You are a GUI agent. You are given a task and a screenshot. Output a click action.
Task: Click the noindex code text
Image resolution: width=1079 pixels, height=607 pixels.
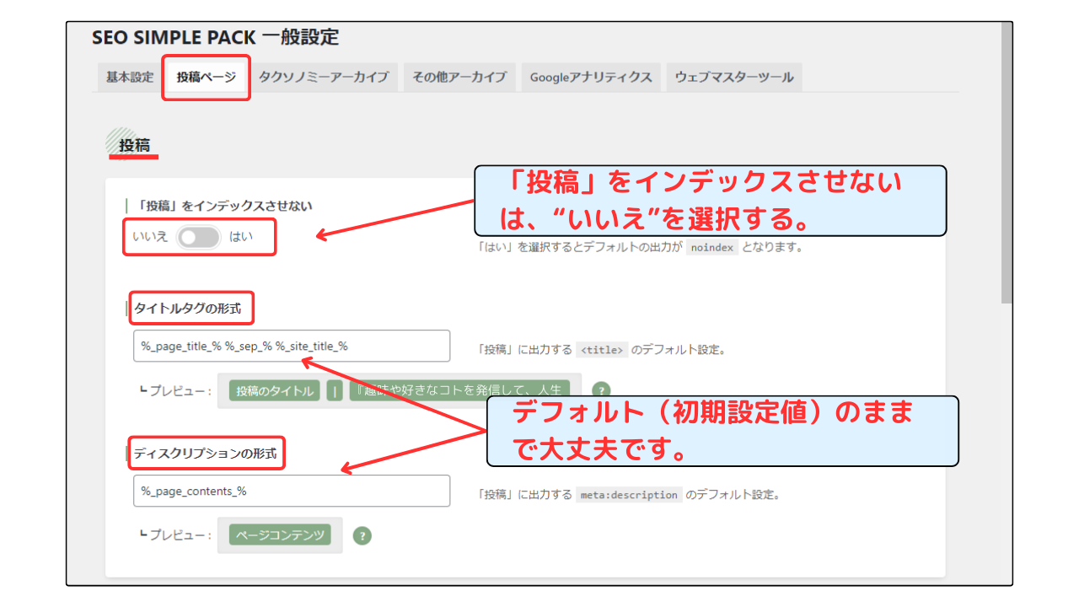click(712, 248)
